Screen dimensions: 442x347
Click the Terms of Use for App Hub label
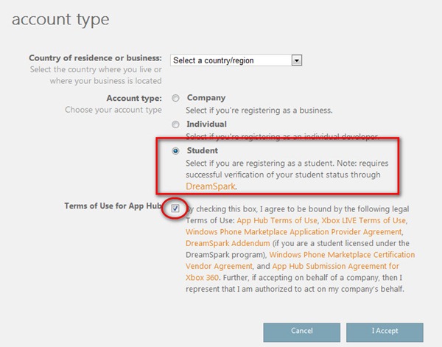point(112,206)
